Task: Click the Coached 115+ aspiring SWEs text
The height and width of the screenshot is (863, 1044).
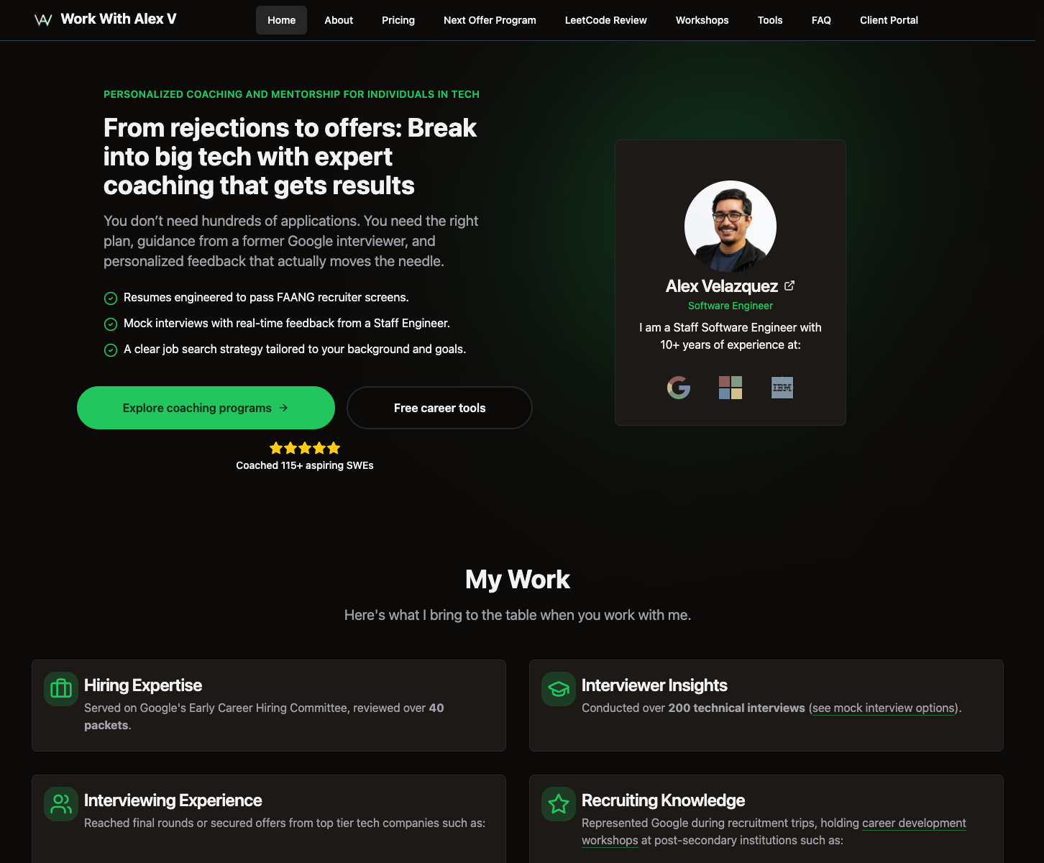Action: tap(305, 465)
